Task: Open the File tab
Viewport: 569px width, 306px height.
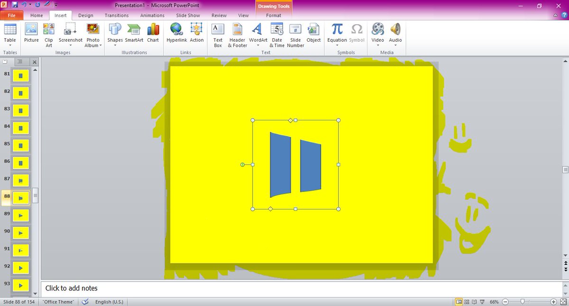Action: [x=11, y=15]
